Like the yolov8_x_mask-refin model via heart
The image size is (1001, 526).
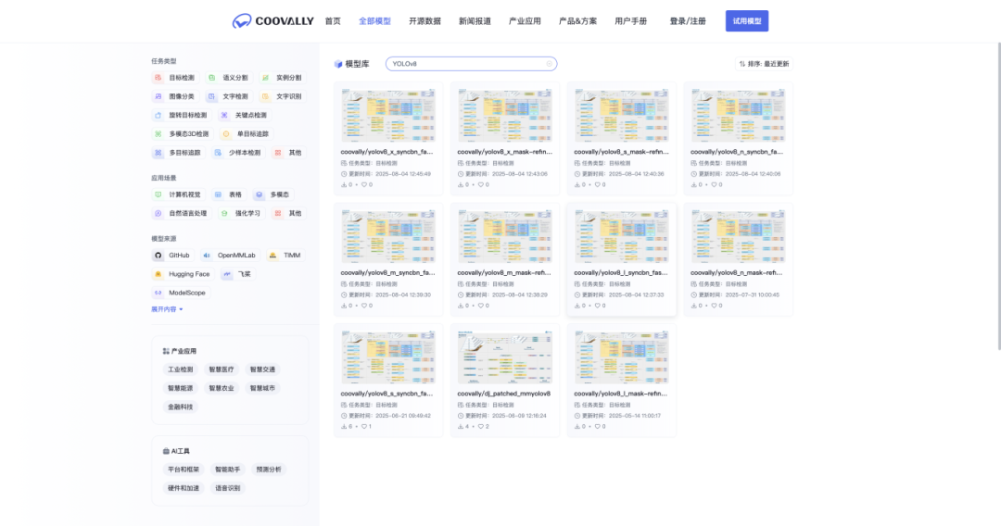(x=481, y=185)
